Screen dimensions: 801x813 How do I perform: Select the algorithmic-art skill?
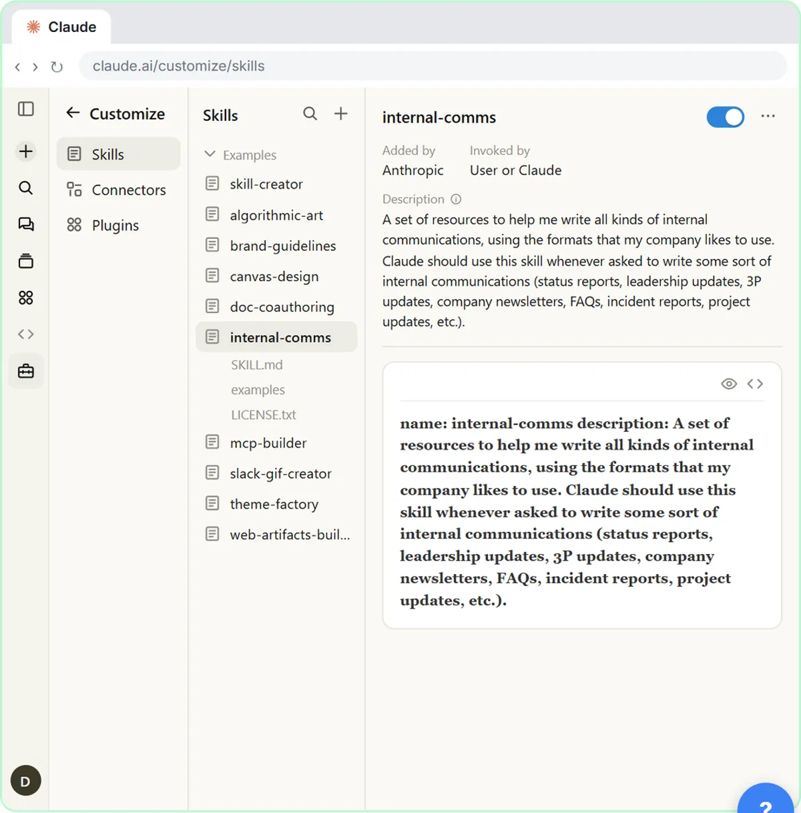276,215
